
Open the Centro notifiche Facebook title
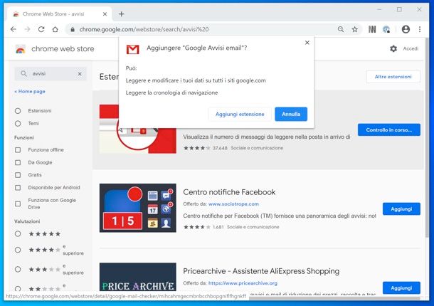[229, 192]
